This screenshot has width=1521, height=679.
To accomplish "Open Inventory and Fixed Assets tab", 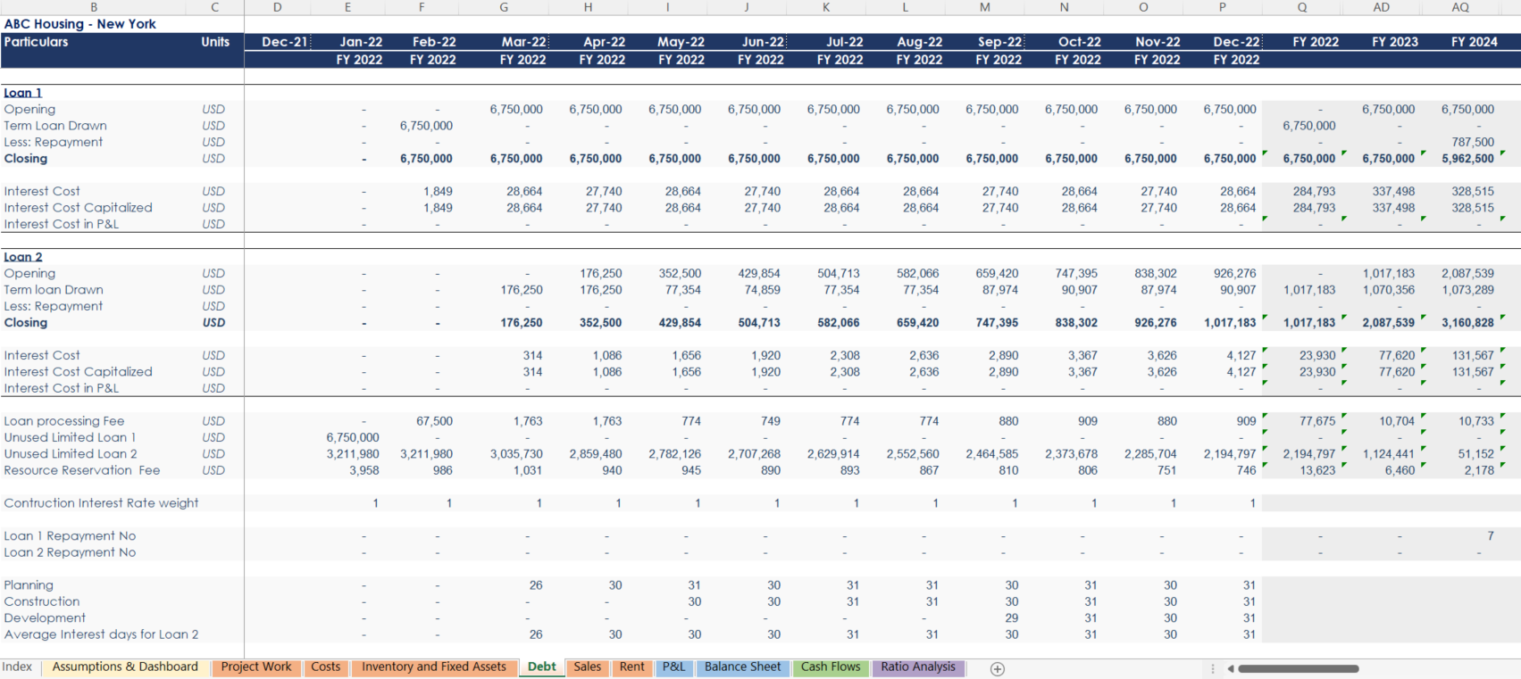I will click(434, 667).
